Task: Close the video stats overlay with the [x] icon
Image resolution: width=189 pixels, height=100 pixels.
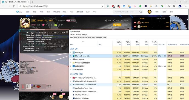Action: [67, 32]
